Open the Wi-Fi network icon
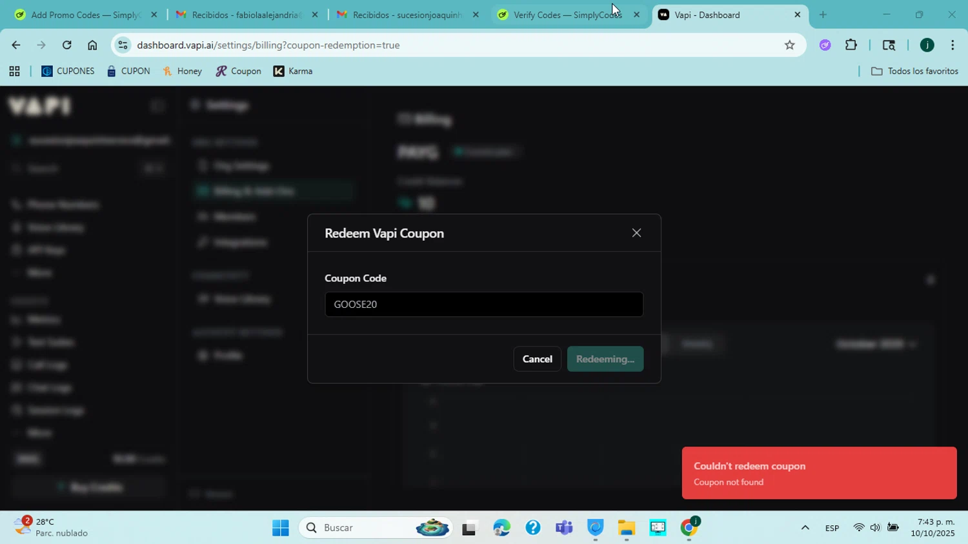This screenshot has height=544, width=968. coord(859,528)
